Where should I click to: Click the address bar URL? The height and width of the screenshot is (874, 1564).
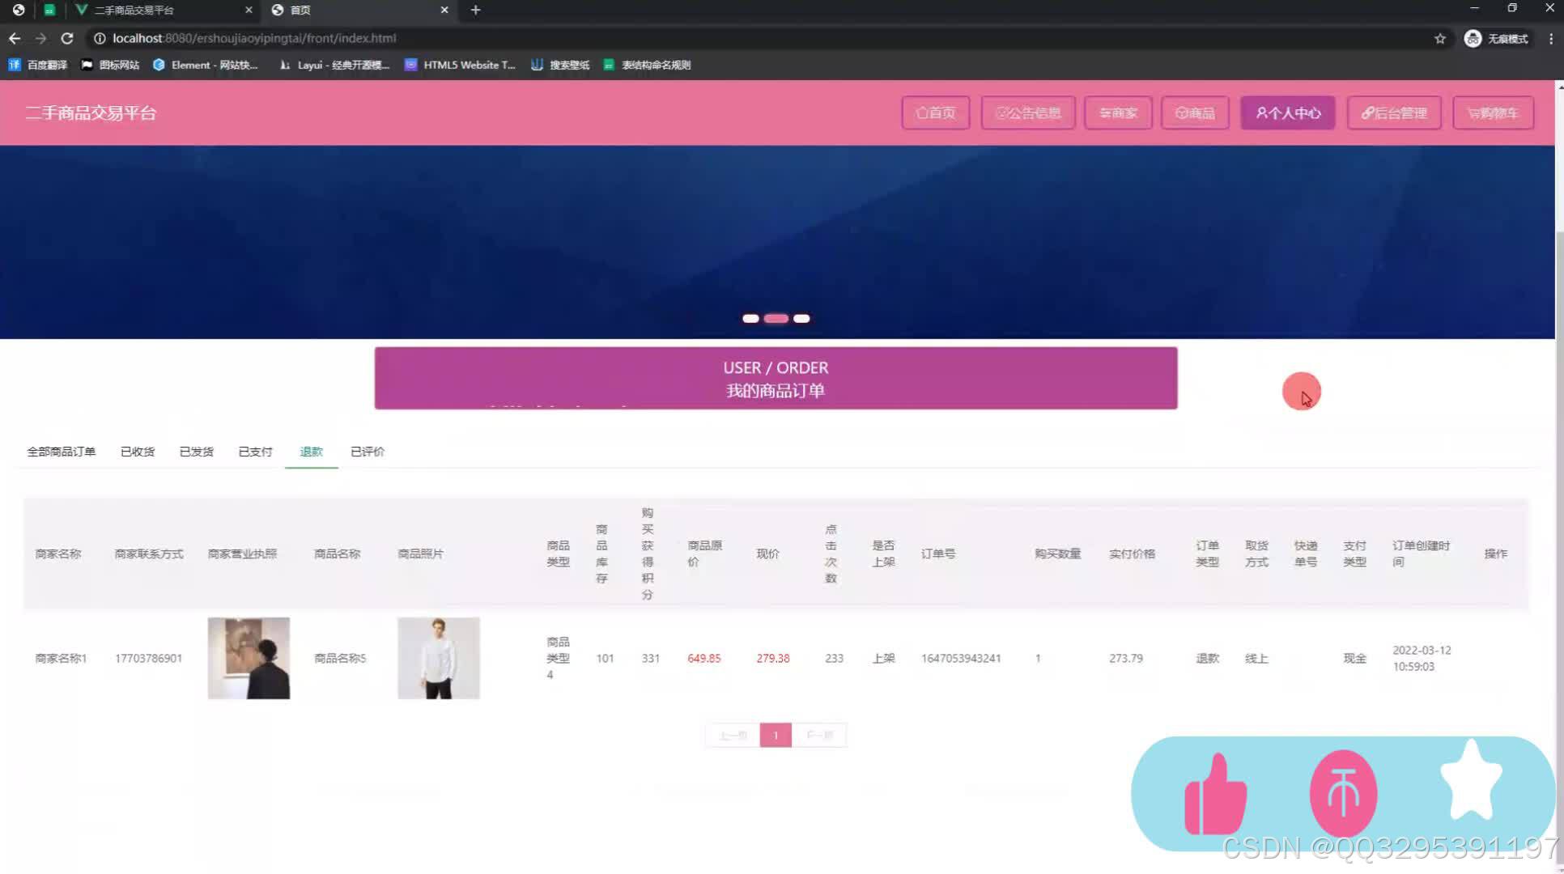(x=254, y=38)
